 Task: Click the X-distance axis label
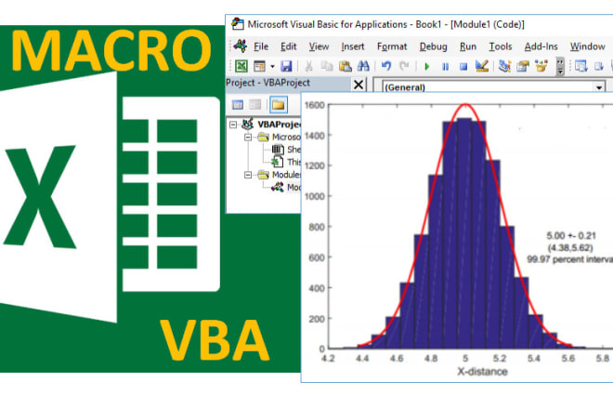point(482,372)
